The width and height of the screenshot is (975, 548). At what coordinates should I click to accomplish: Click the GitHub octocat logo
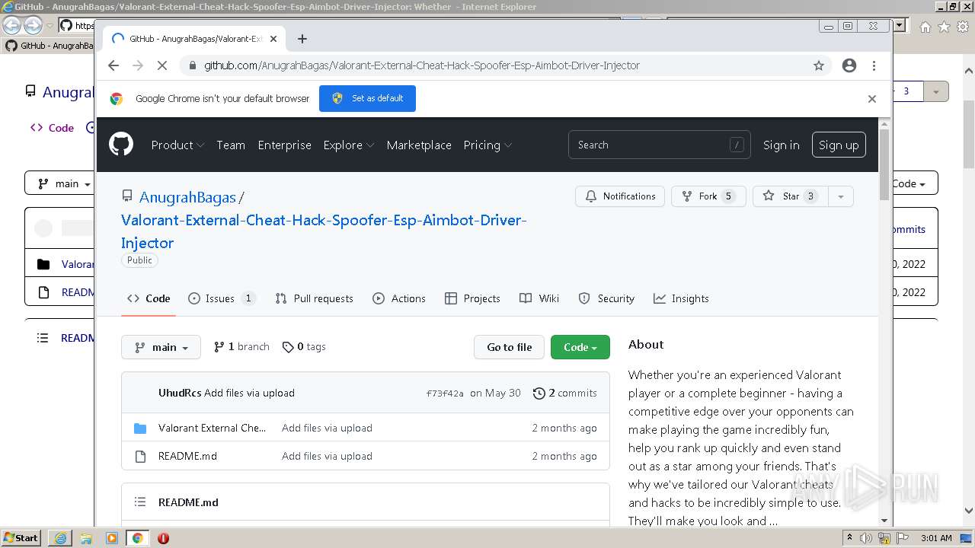click(120, 144)
